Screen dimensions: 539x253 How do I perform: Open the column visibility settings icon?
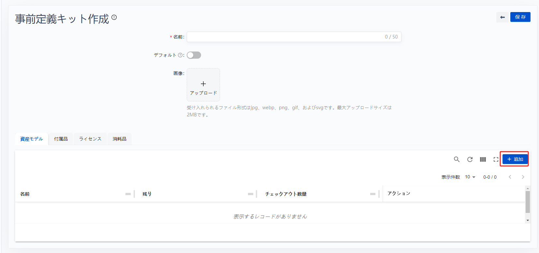coord(483,159)
